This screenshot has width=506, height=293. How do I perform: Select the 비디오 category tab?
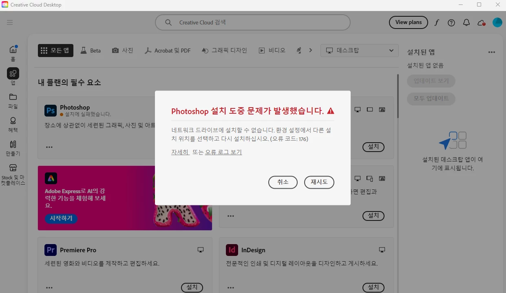point(272,51)
